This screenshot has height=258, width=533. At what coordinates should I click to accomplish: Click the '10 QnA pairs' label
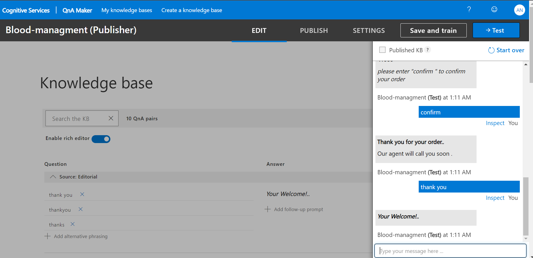click(x=142, y=119)
